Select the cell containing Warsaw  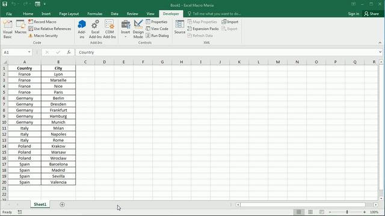click(58, 152)
